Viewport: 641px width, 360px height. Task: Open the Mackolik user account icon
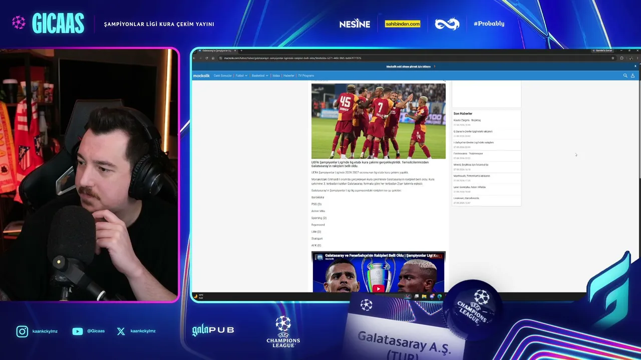(x=632, y=75)
